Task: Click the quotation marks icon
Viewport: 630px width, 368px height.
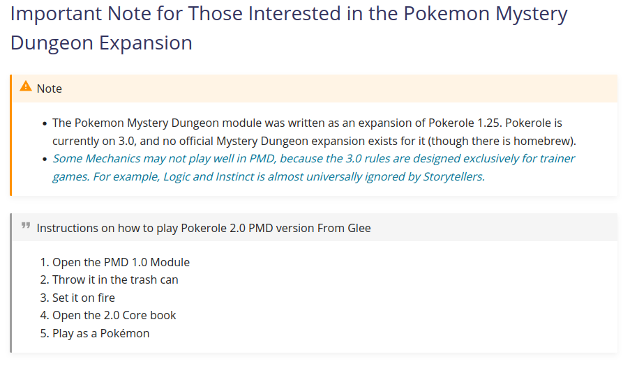Action: pos(26,226)
